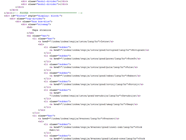Click the insel-rab href URL
This screenshot has width=186, height=140.
[96, 127]
